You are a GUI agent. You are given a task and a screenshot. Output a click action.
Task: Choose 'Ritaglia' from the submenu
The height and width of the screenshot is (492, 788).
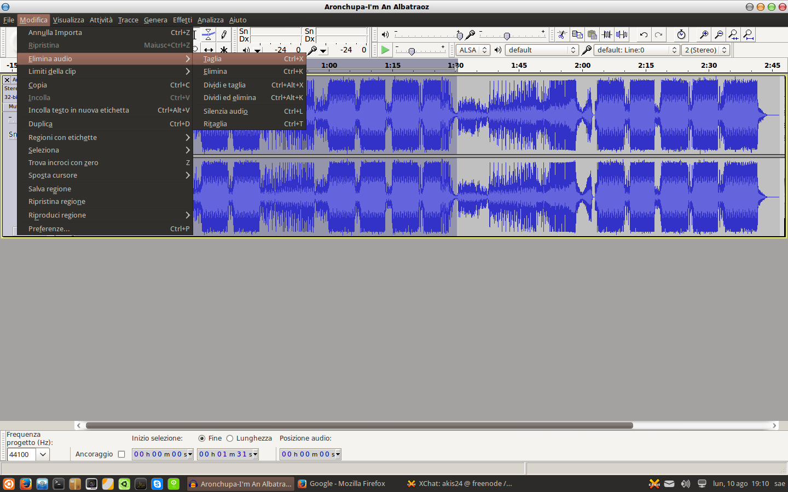tap(250, 124)
